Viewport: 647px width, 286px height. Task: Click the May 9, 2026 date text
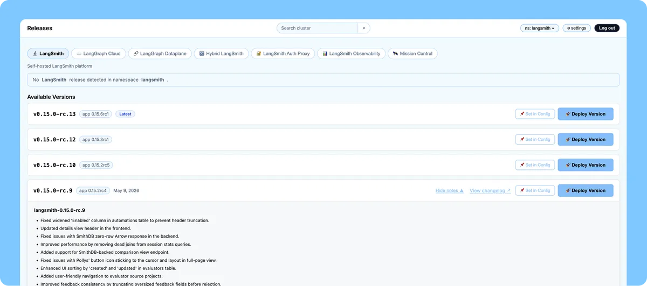pyautogui.click(x=126, y=190)
